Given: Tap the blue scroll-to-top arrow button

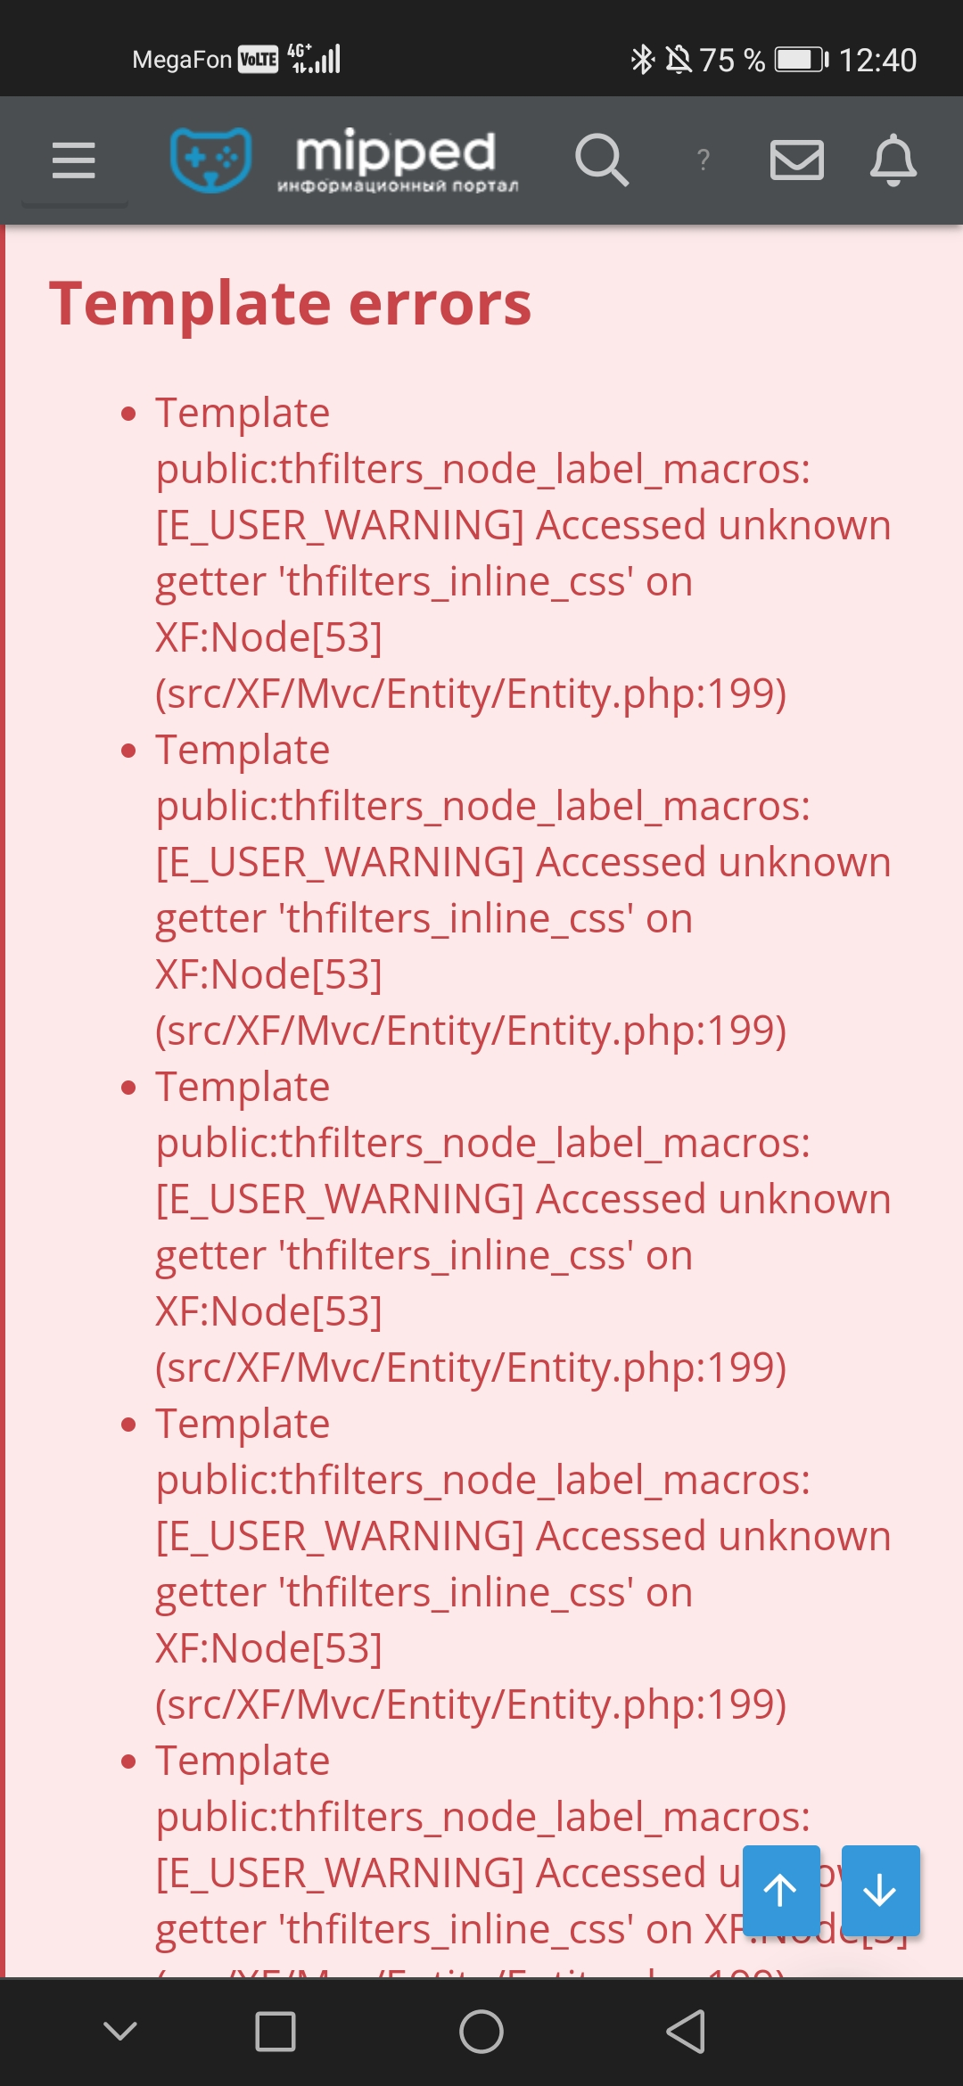Looking at the screenshot, I should click(x=781, y=1890).
